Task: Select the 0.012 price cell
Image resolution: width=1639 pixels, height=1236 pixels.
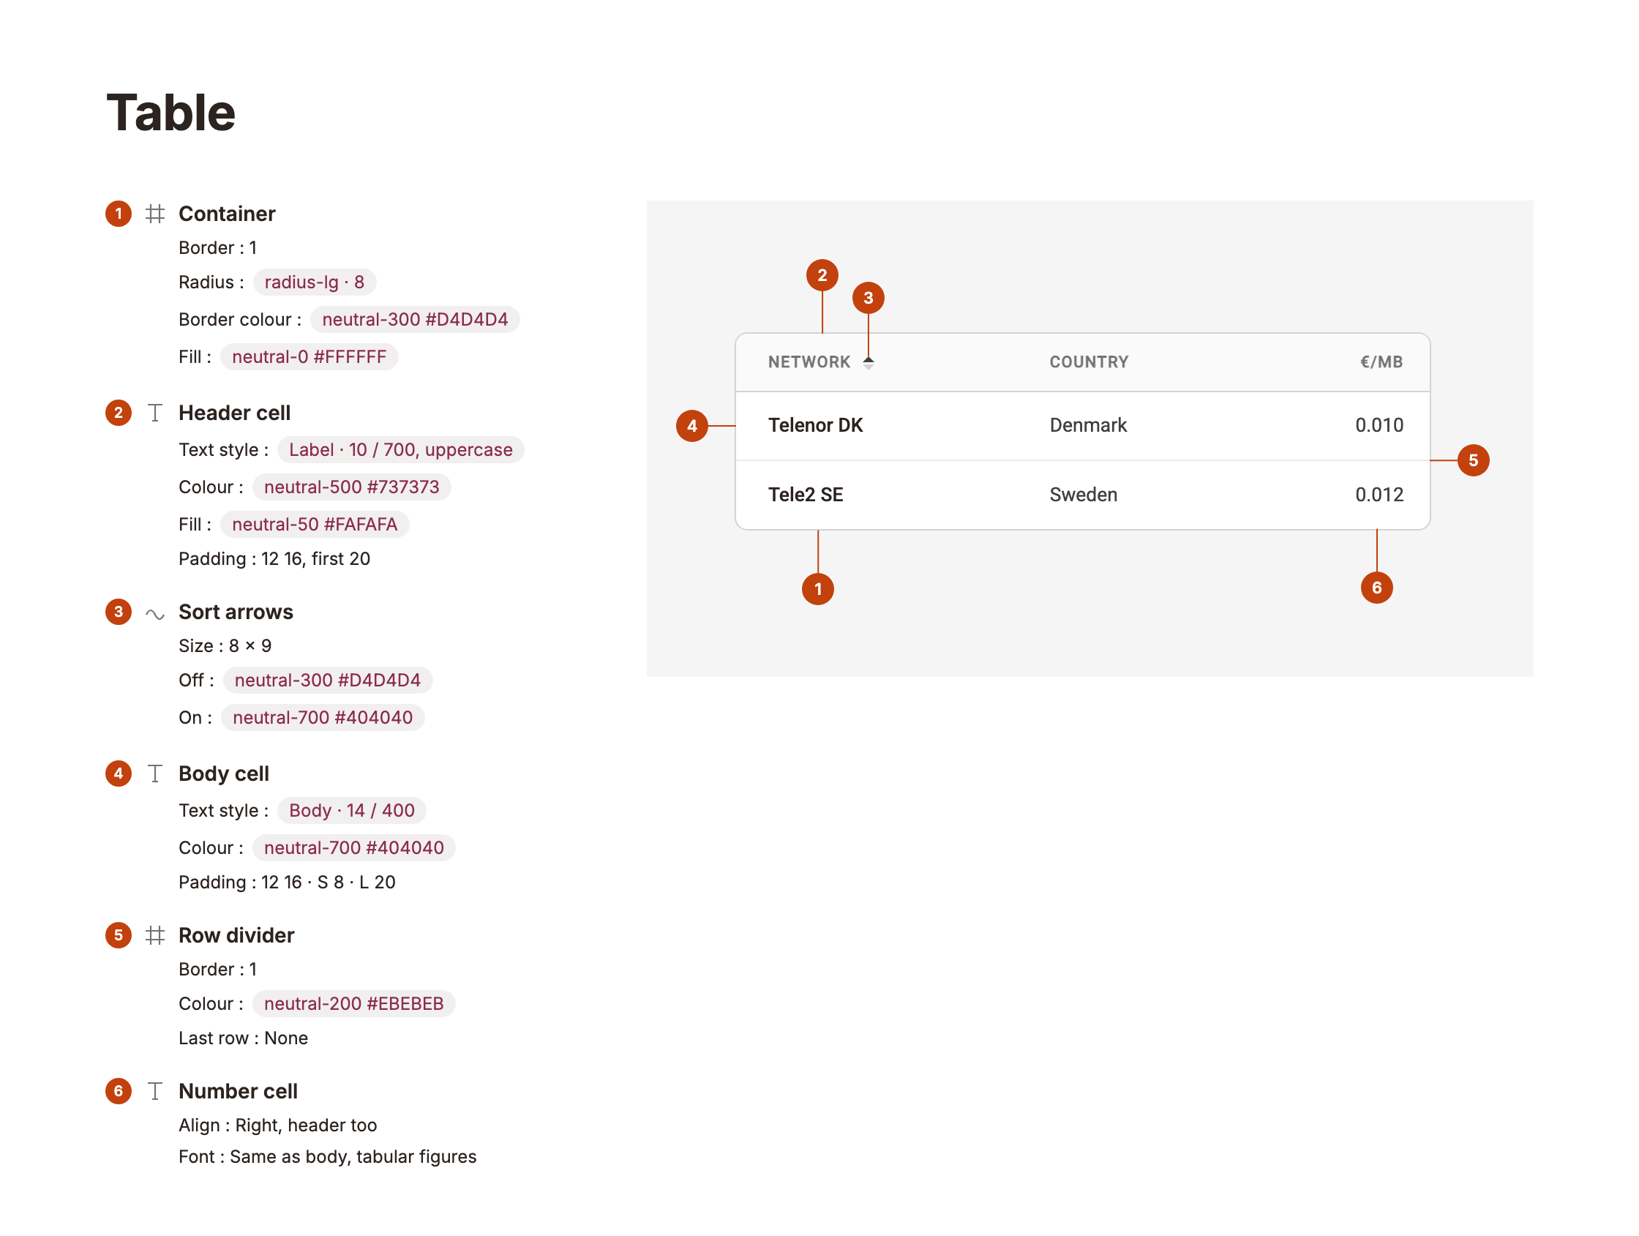Action: tap(1379, 495)
